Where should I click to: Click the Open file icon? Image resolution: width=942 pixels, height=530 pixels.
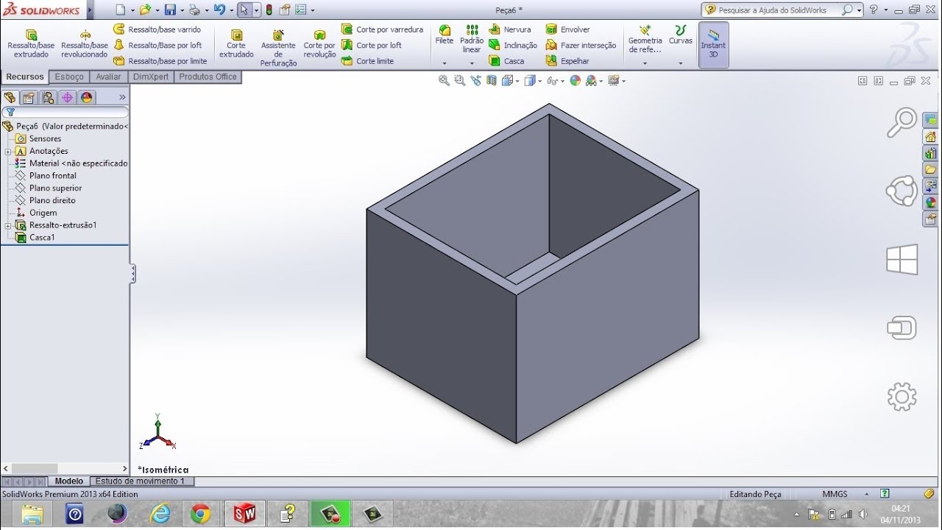coord(145,10)
